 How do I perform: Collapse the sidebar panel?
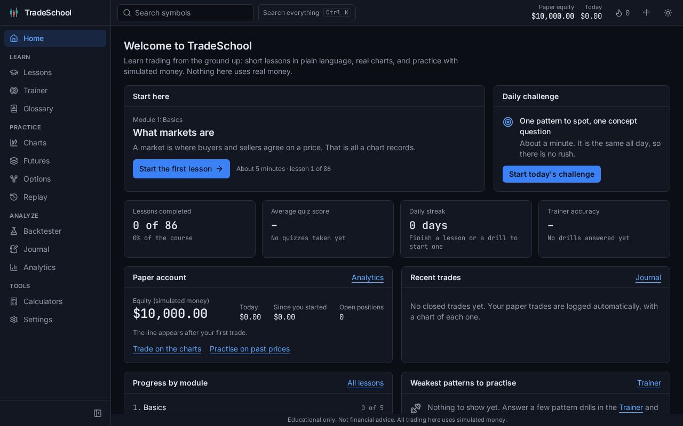pyautogui.click(x=98, y=413)
